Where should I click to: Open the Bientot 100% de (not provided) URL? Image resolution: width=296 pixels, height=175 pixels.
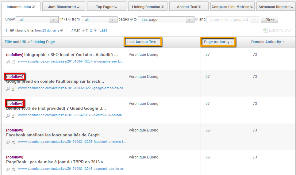pyautogui.click(x=72, y=116)
